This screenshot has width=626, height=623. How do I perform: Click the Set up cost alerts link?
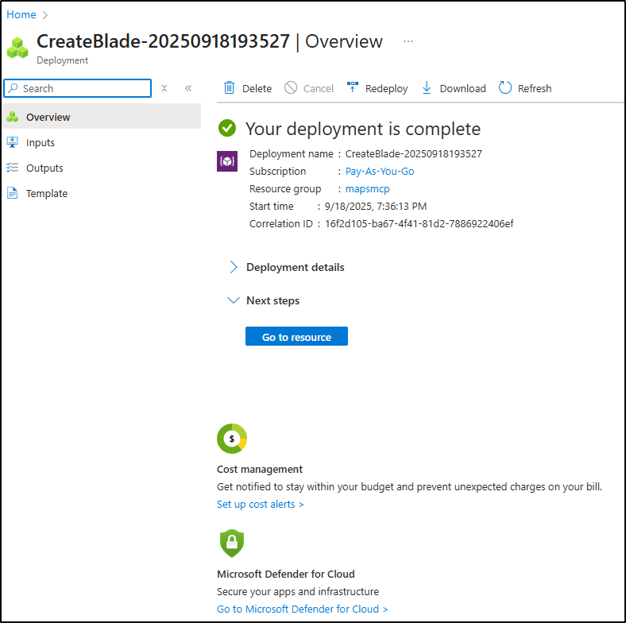click(260, 504)
